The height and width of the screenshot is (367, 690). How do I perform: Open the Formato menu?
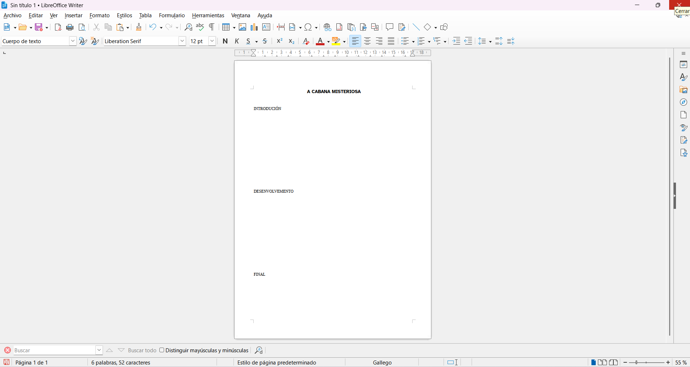click(99, 15)
